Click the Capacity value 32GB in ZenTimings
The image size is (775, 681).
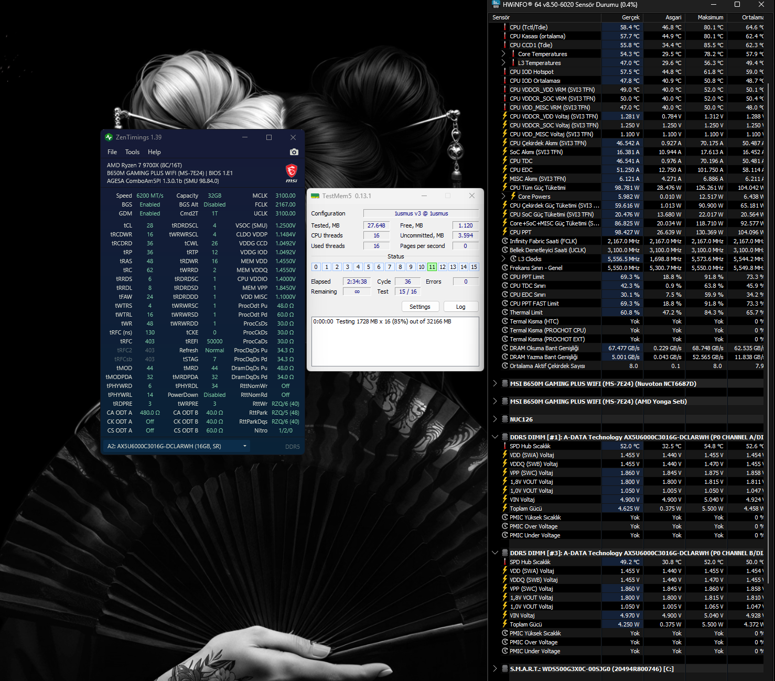point(214,196)
